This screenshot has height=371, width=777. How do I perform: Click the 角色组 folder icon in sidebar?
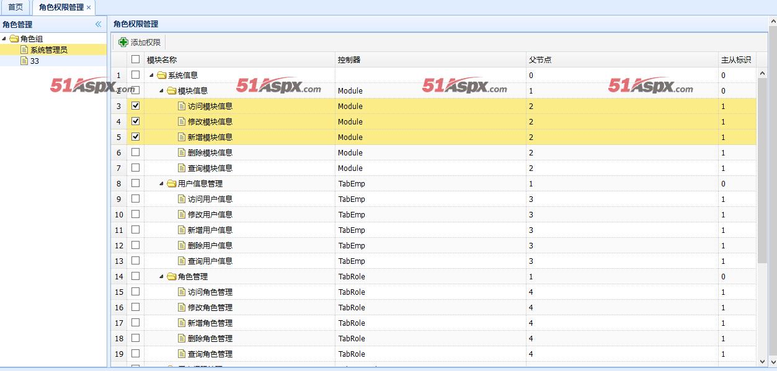tap(14, 39)
